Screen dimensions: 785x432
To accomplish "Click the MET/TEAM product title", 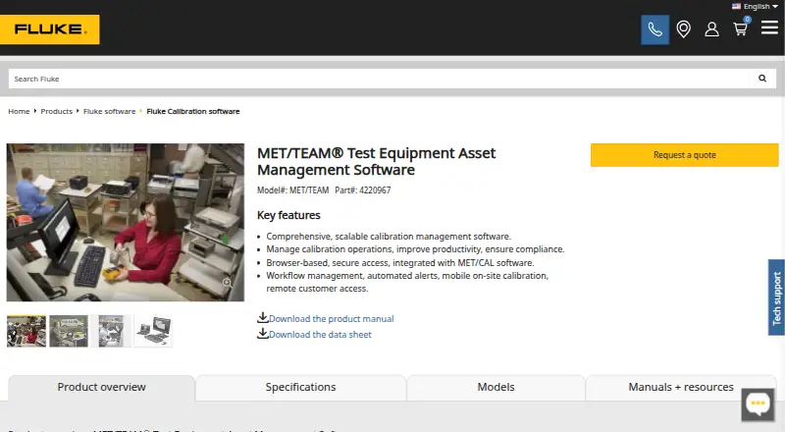I will [x=376, y=161].
